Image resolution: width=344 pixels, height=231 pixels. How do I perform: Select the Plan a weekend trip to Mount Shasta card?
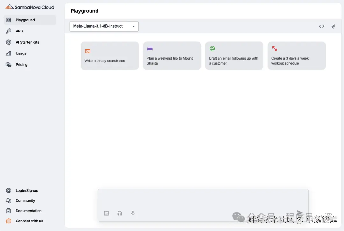coord(172,56)
